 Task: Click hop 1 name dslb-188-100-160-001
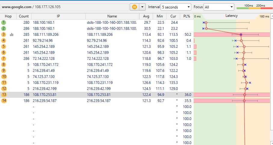click(112, 23)
